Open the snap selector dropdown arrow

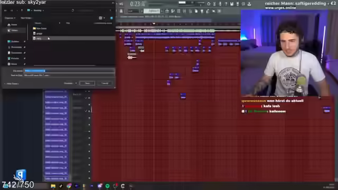click(x=142, y=11)
